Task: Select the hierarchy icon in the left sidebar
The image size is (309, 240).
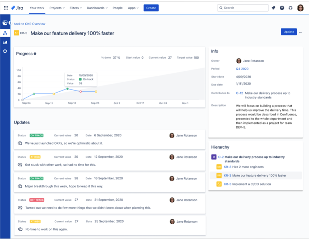Action: coord(5,33)
